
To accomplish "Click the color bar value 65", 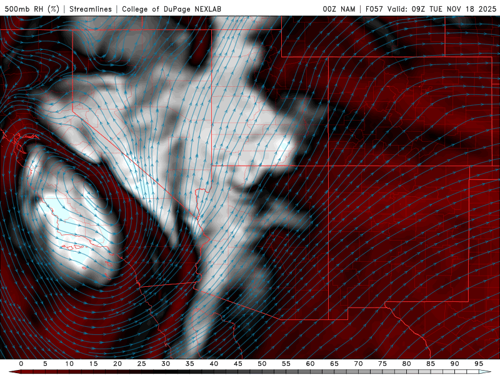I will [334, 364].
